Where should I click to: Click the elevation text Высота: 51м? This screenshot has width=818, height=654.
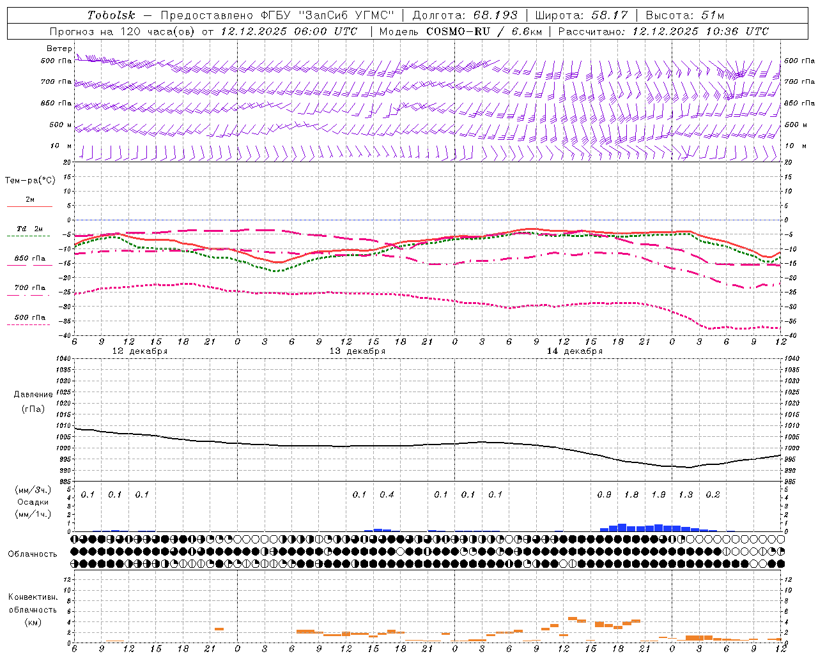(x=685, y=15)
